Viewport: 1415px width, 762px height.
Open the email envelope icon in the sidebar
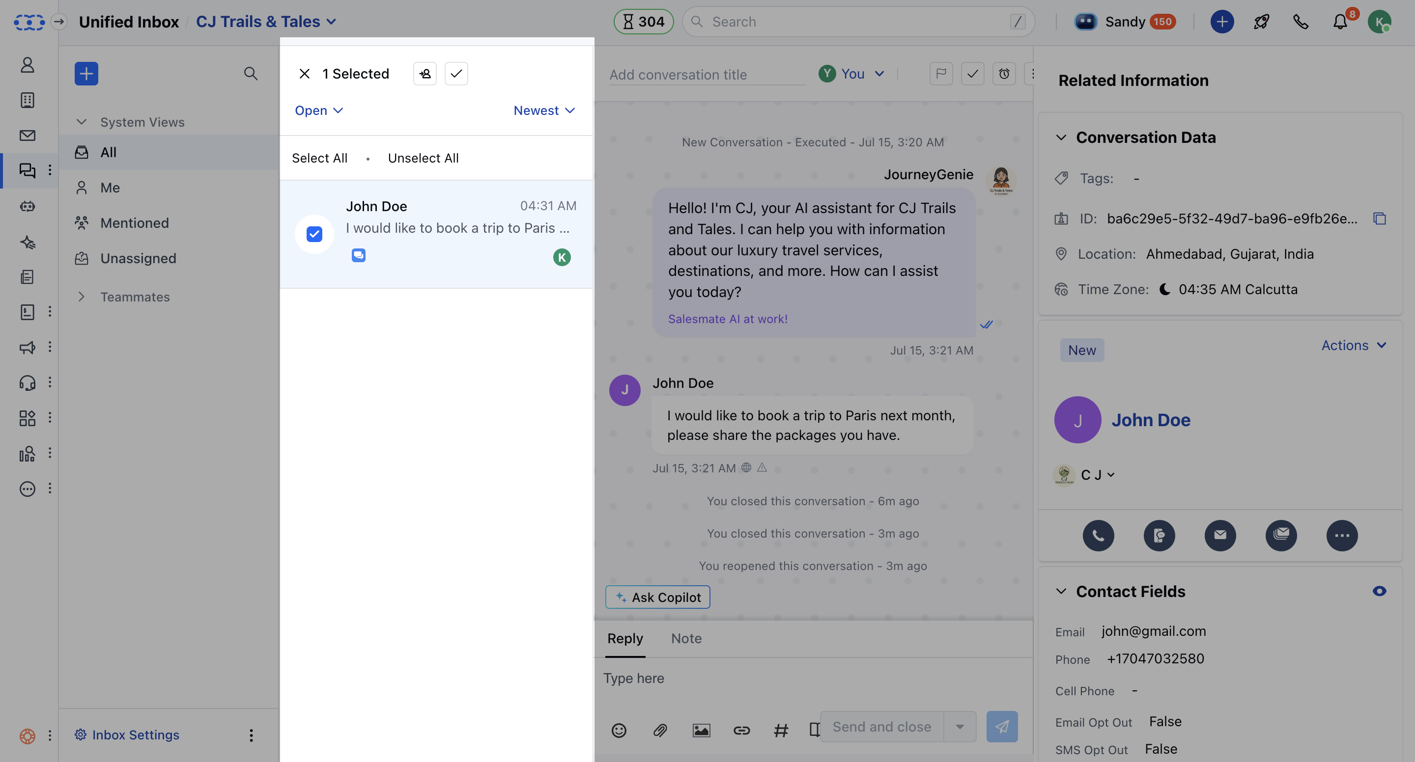(27, 135)
